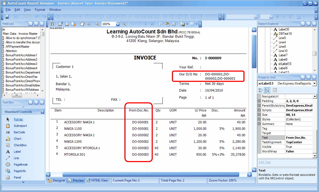
Task: Open the zoom percentage dropdown showing 100%
Action: coord(118,24)
